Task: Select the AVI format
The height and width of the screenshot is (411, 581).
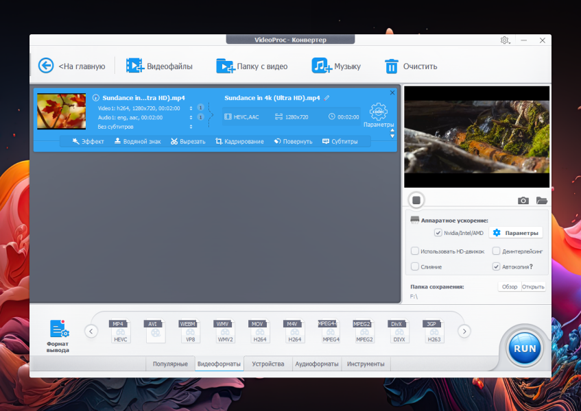Action: [x=155, y=331]
